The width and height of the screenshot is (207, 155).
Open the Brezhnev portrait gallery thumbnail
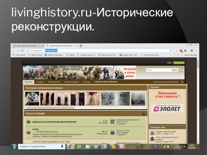point(138,99)
